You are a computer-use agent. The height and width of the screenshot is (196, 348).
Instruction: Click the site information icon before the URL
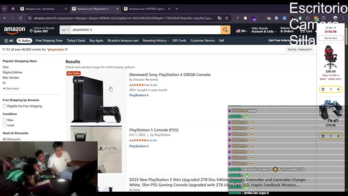[x=30, y=18]
